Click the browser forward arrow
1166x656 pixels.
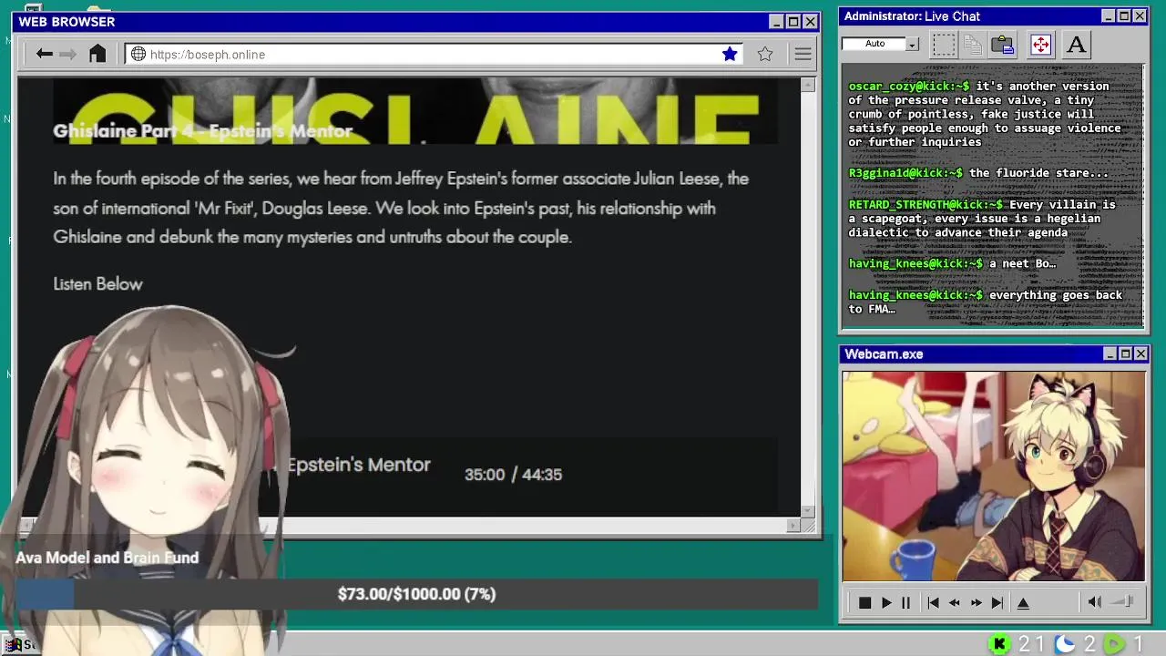click(68, 55)
